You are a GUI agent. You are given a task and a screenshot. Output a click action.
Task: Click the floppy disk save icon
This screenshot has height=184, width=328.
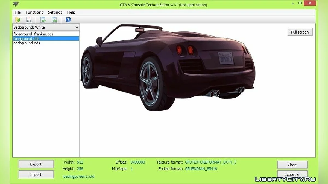29,20
